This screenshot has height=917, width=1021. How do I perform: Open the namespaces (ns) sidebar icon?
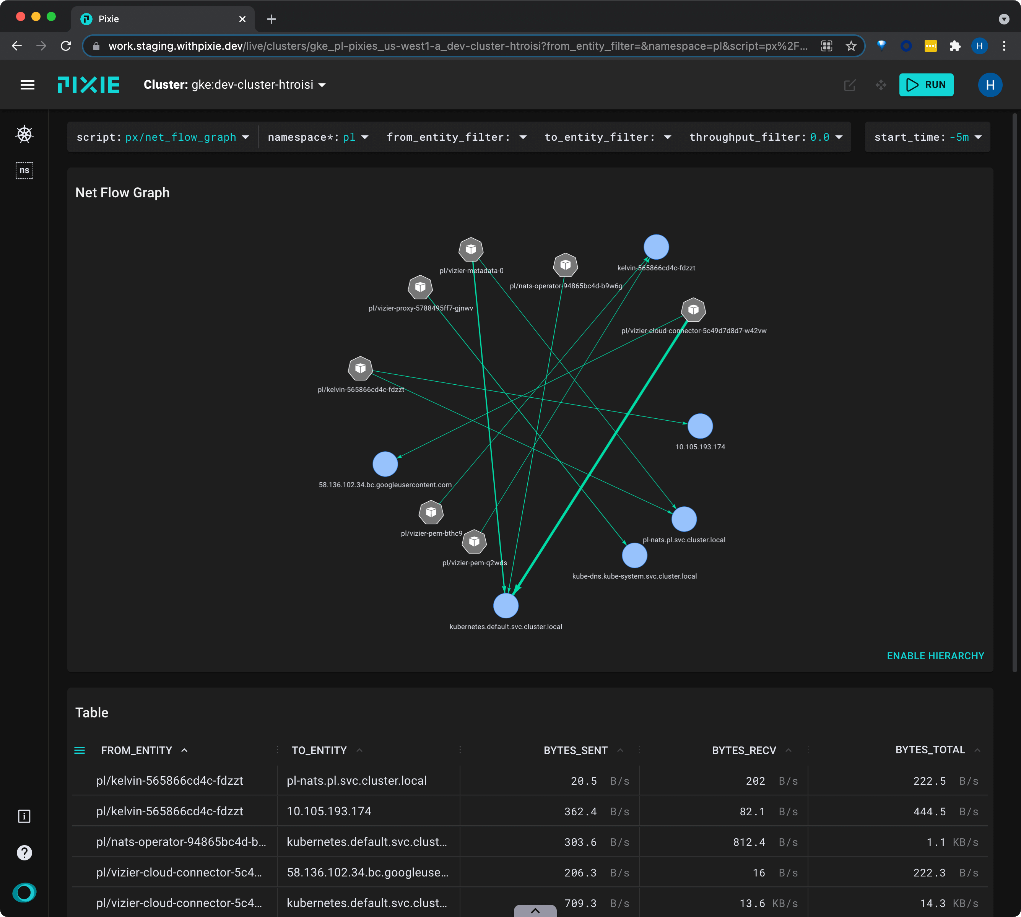coord(24,170)
